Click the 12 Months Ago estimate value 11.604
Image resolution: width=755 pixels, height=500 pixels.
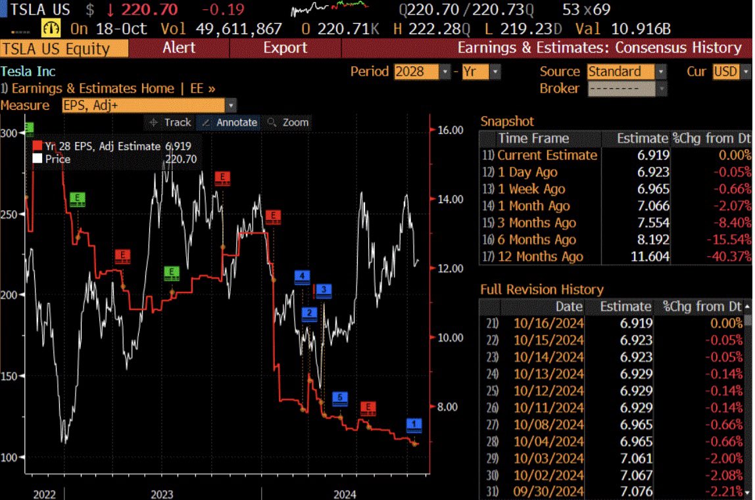click(650, 256)
